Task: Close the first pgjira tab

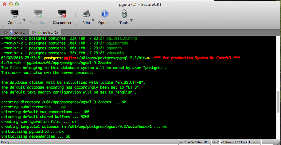Action: point(6,32)
